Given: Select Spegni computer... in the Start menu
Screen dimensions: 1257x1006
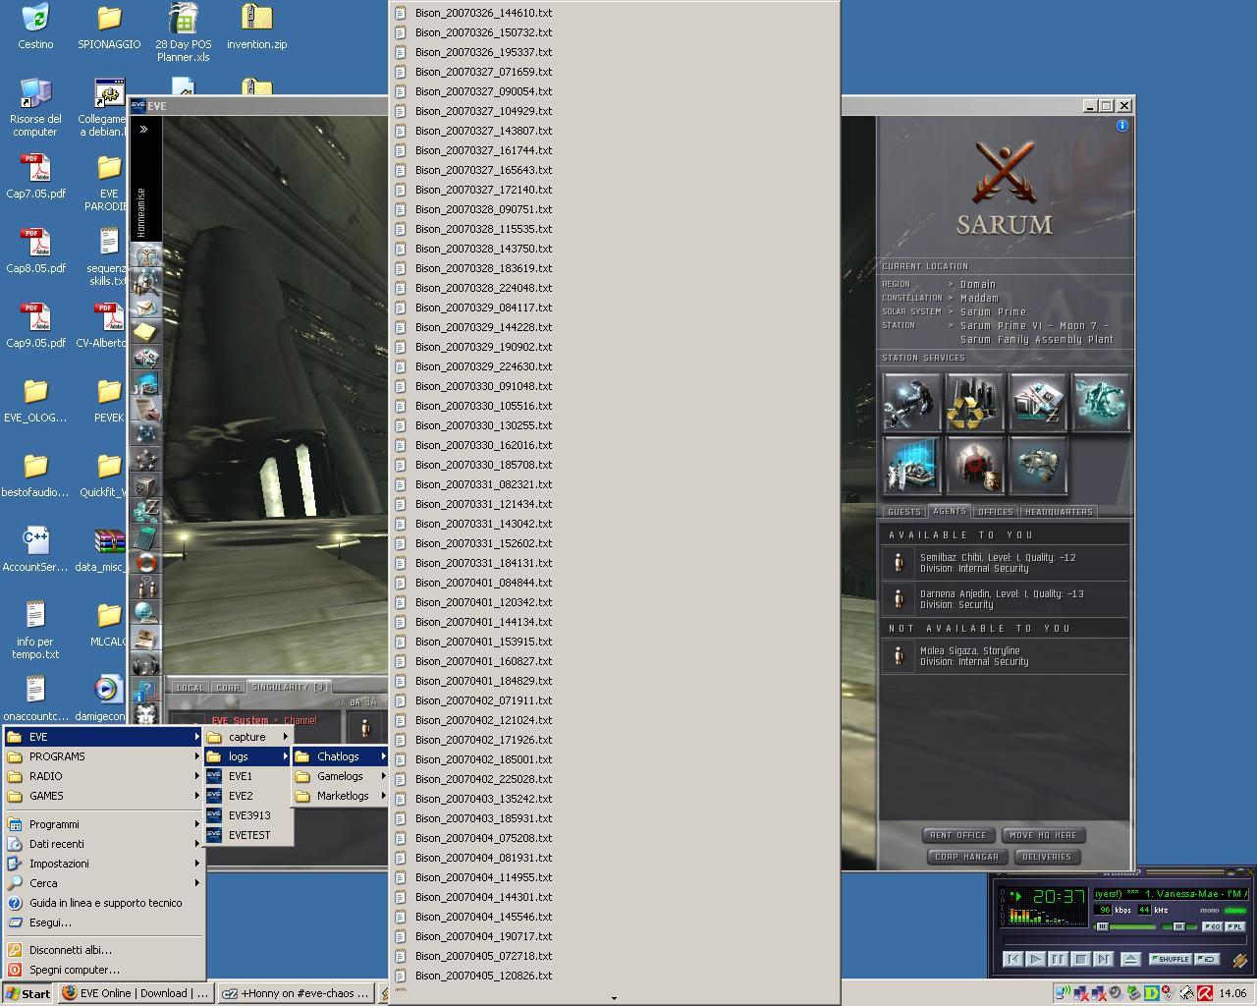Looking at the screenshot, I should coord(103,970).
